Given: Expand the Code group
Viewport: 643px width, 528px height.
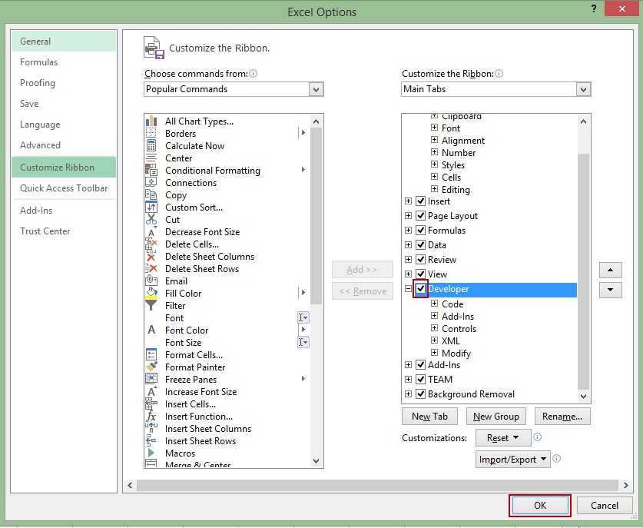Looking at the screenshot, I should pos(434,304).
